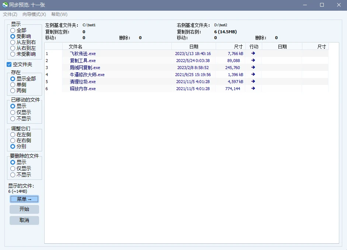
Task: Sort by the 文件名 column header
Action: pos(117,47)
